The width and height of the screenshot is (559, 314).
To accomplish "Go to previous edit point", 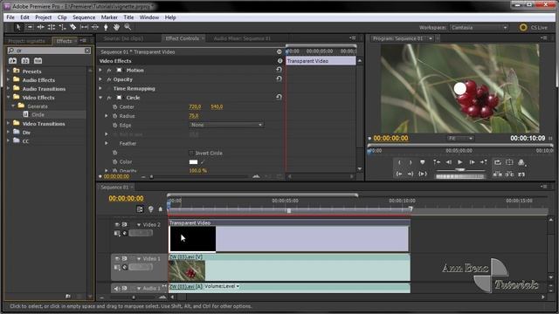I will pos(437,162).
